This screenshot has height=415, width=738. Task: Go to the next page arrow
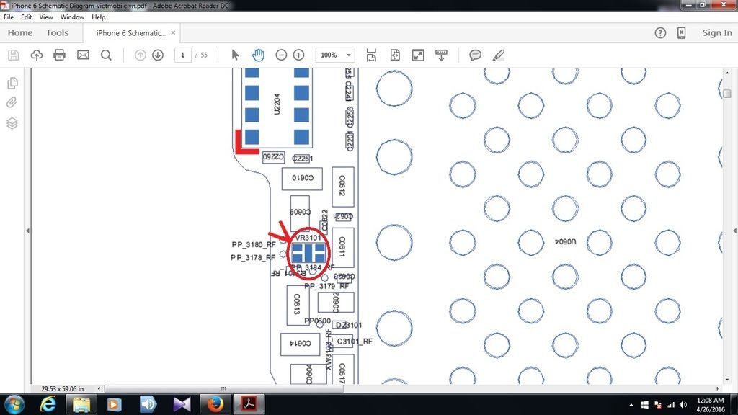click(x=158, y=55)
